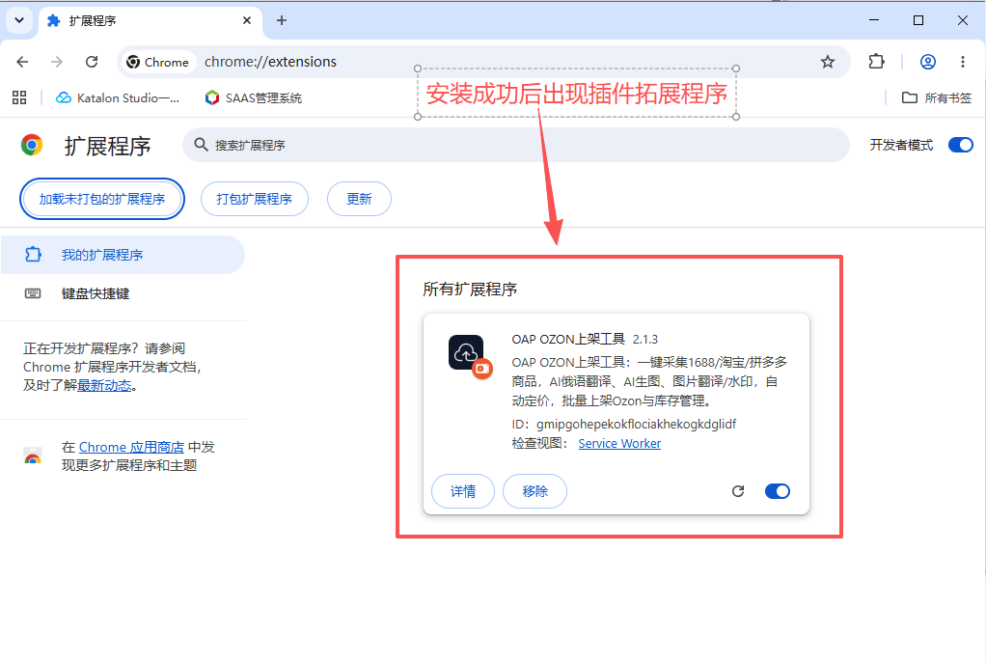The image size is (986, 663).
Task: Click the extension ID text gmipgohepekokflociakhekogkdglidf
Action: pos(636,424)
